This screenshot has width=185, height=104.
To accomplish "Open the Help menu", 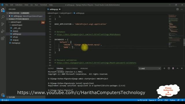I will [x=51, y=5].
